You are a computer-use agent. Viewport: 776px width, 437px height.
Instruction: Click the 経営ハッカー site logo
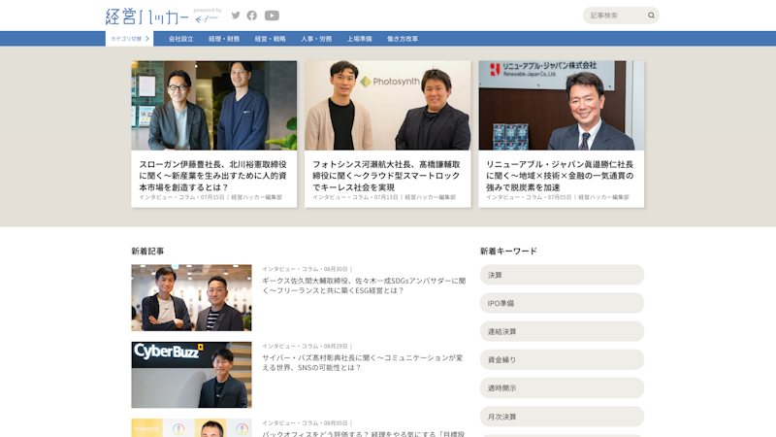(x=147, y=17)
